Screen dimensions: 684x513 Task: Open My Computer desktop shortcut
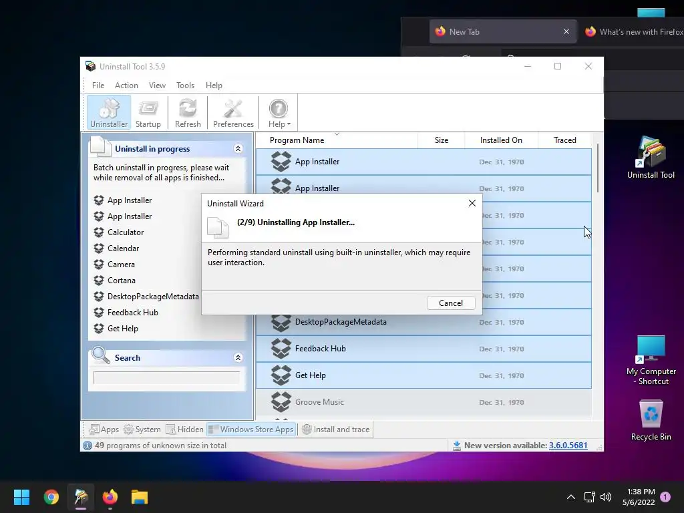coord(651,360)
